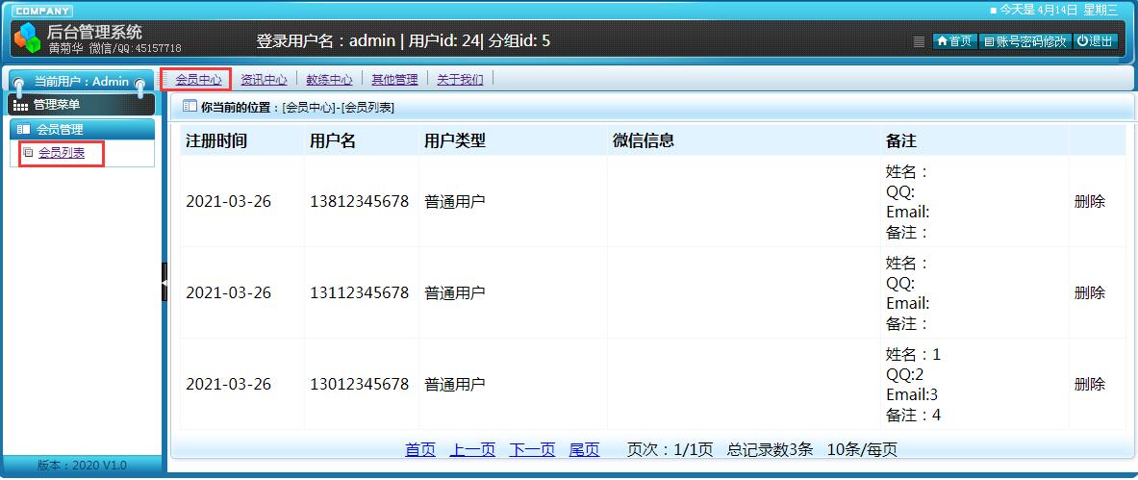The height and width of the screenshot is (480, 1138).
Task: Open 会员列表 link in sidebar
Action: pos(62,153)
